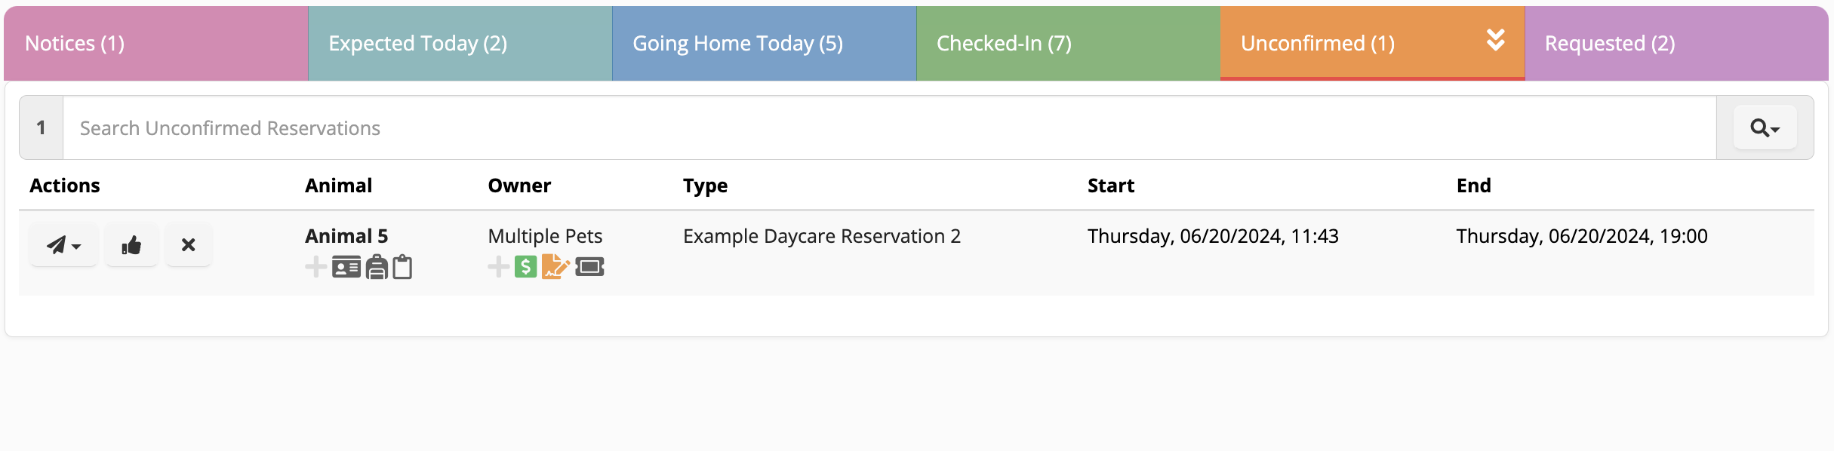Select the Animal 5 name link
This screenshot has height=451, width=1834.
[346, 235]
